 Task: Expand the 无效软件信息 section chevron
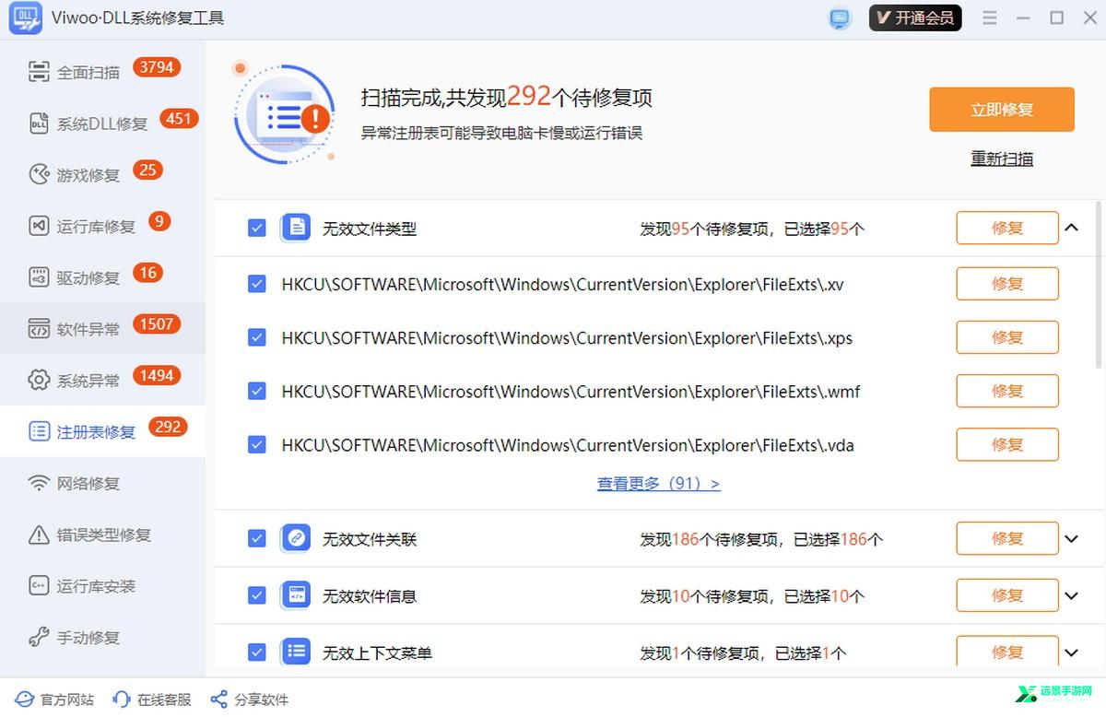(x=1071, y=596)
